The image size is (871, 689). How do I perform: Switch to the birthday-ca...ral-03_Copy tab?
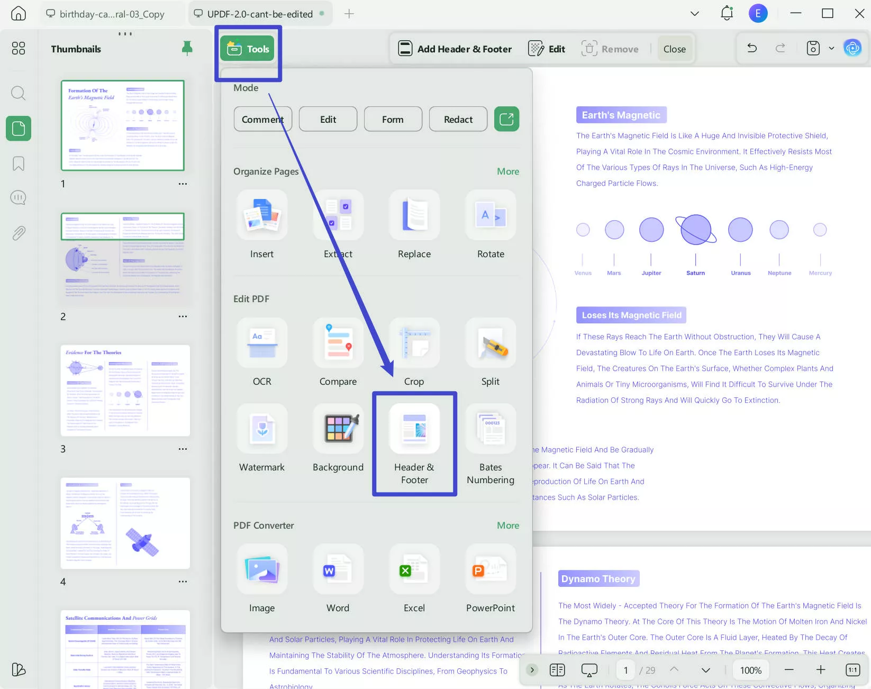coord(112,14)
